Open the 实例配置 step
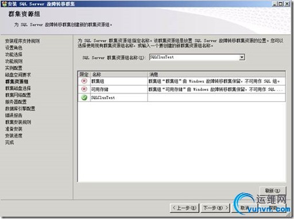 click(14, 68)
